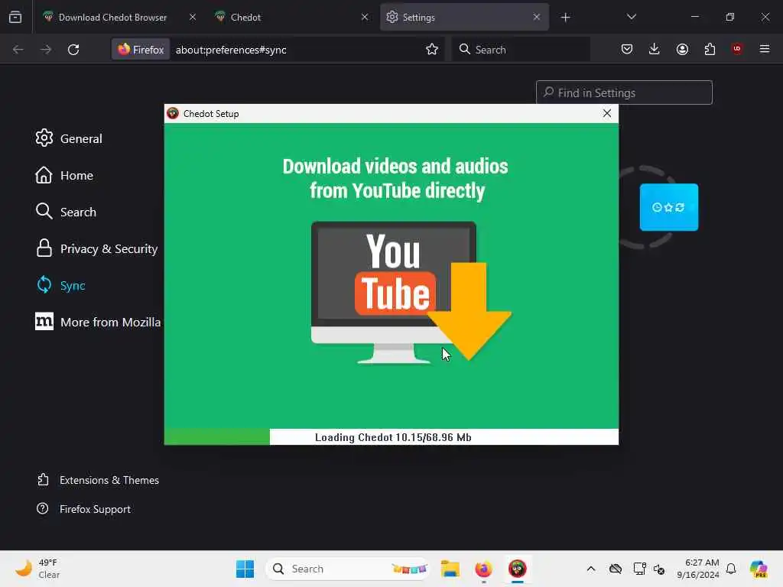Click the YouTube monitor illustration in setup
The image size is (783, 587).
click(411, 291)
